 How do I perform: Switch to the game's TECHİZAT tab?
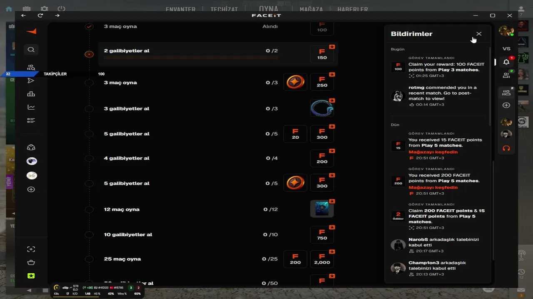[224, 9]
